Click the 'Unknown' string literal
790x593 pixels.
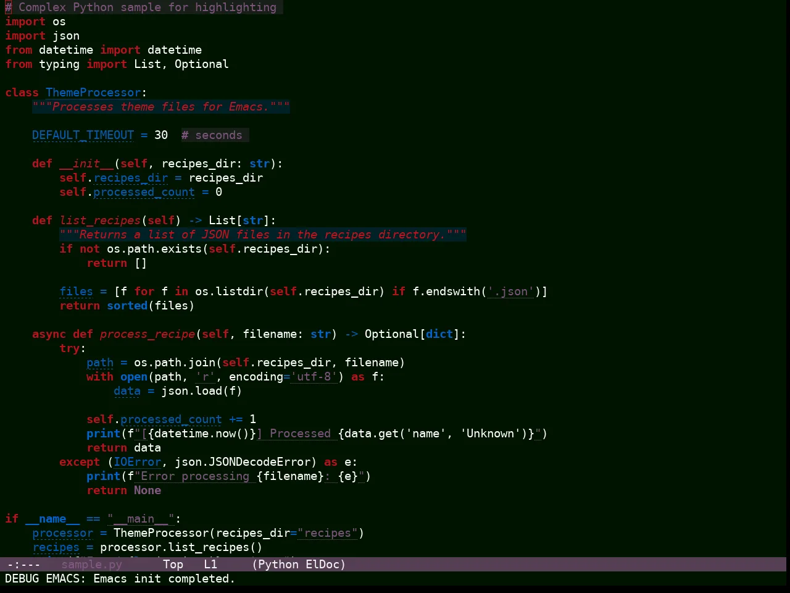490,434
